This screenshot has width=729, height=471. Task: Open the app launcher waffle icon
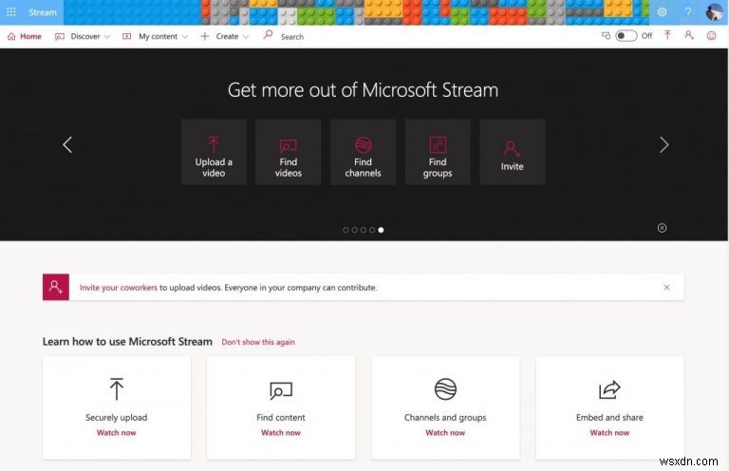pyautogui.click(x=11, y=12)
